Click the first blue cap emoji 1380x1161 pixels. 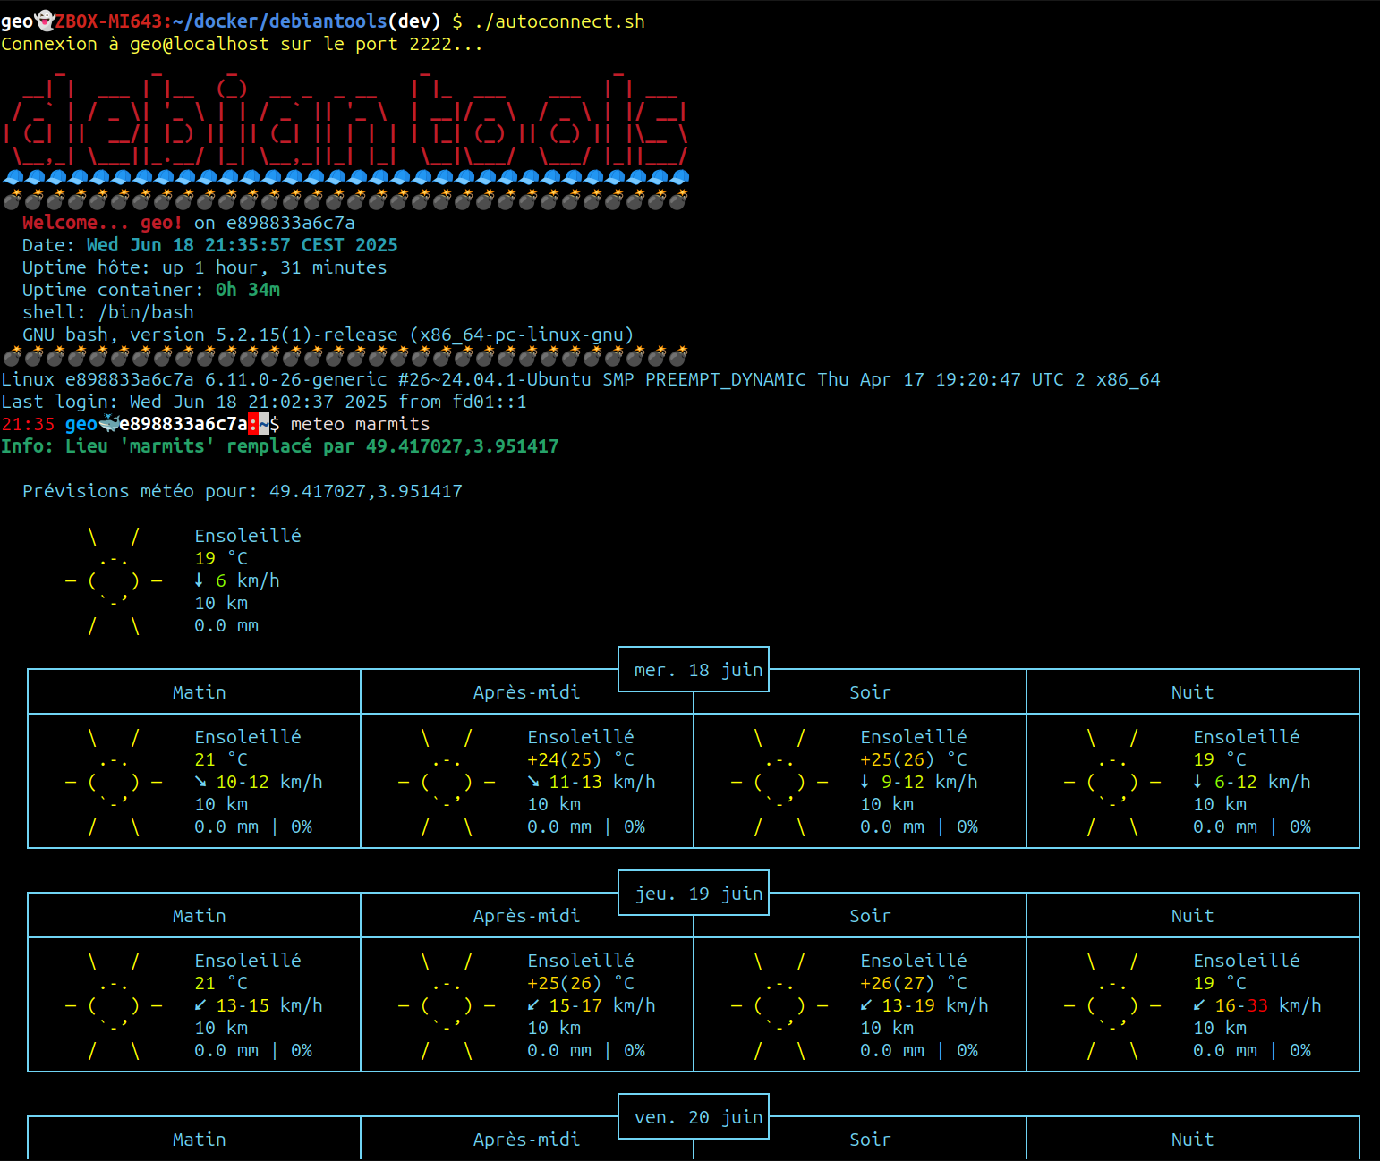pos(13,176)
